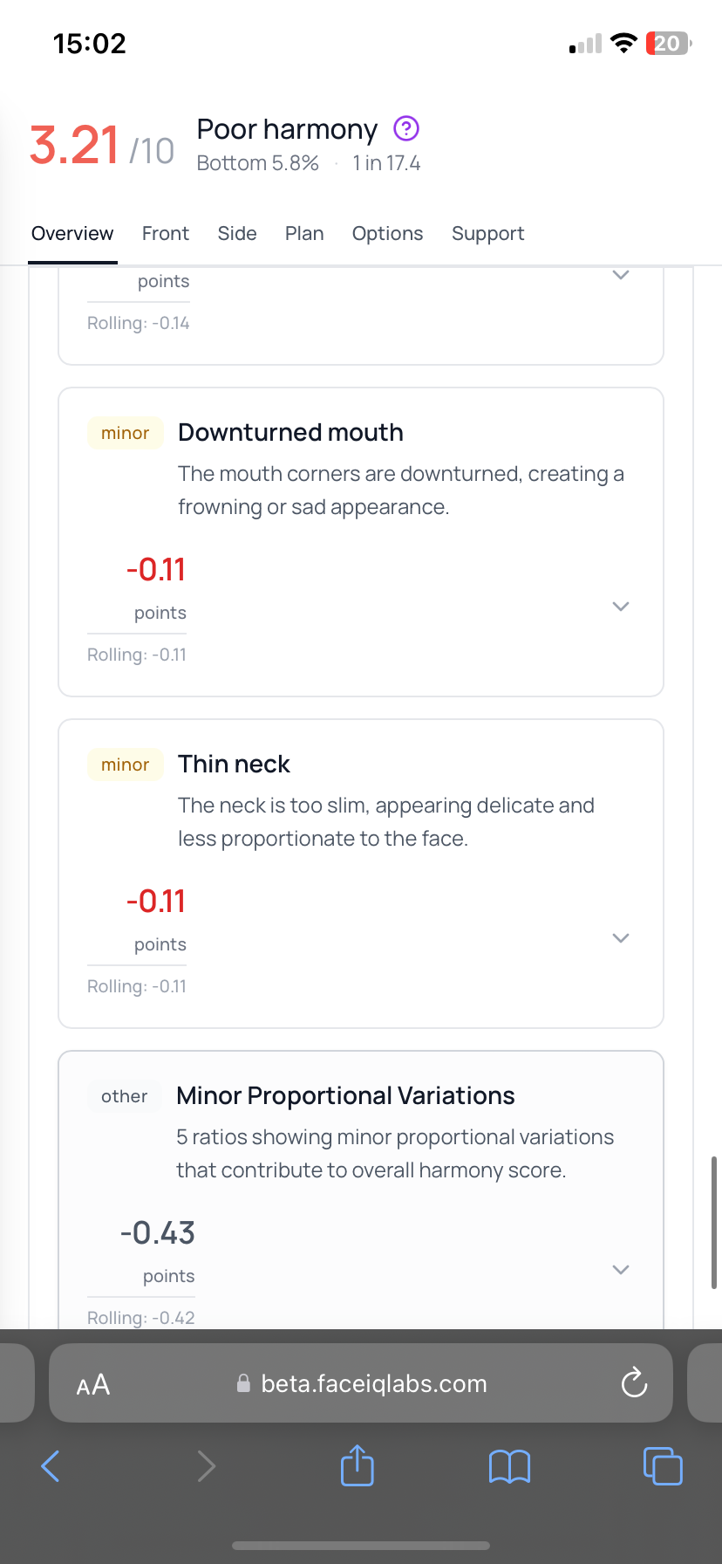Open the Plan tab

[x=304, y=234]
